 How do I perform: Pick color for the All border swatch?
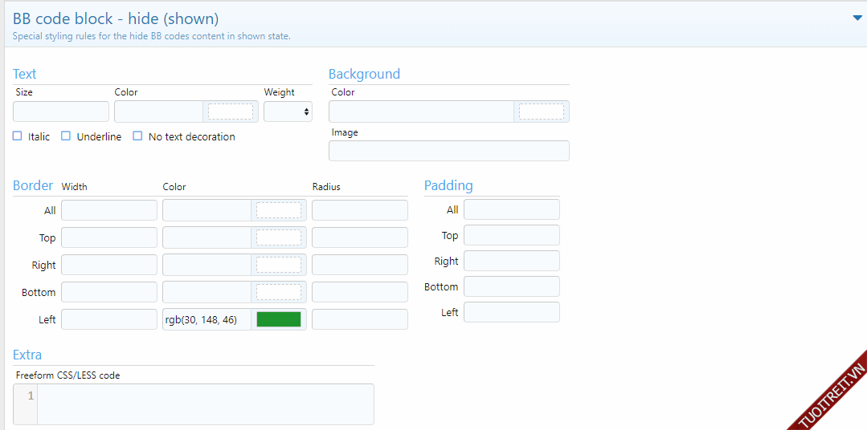(x=278, y=210)
